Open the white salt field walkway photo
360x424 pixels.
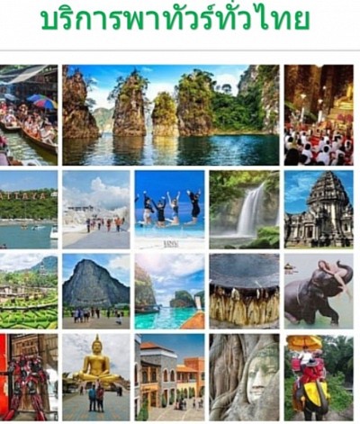click(96, 210)
